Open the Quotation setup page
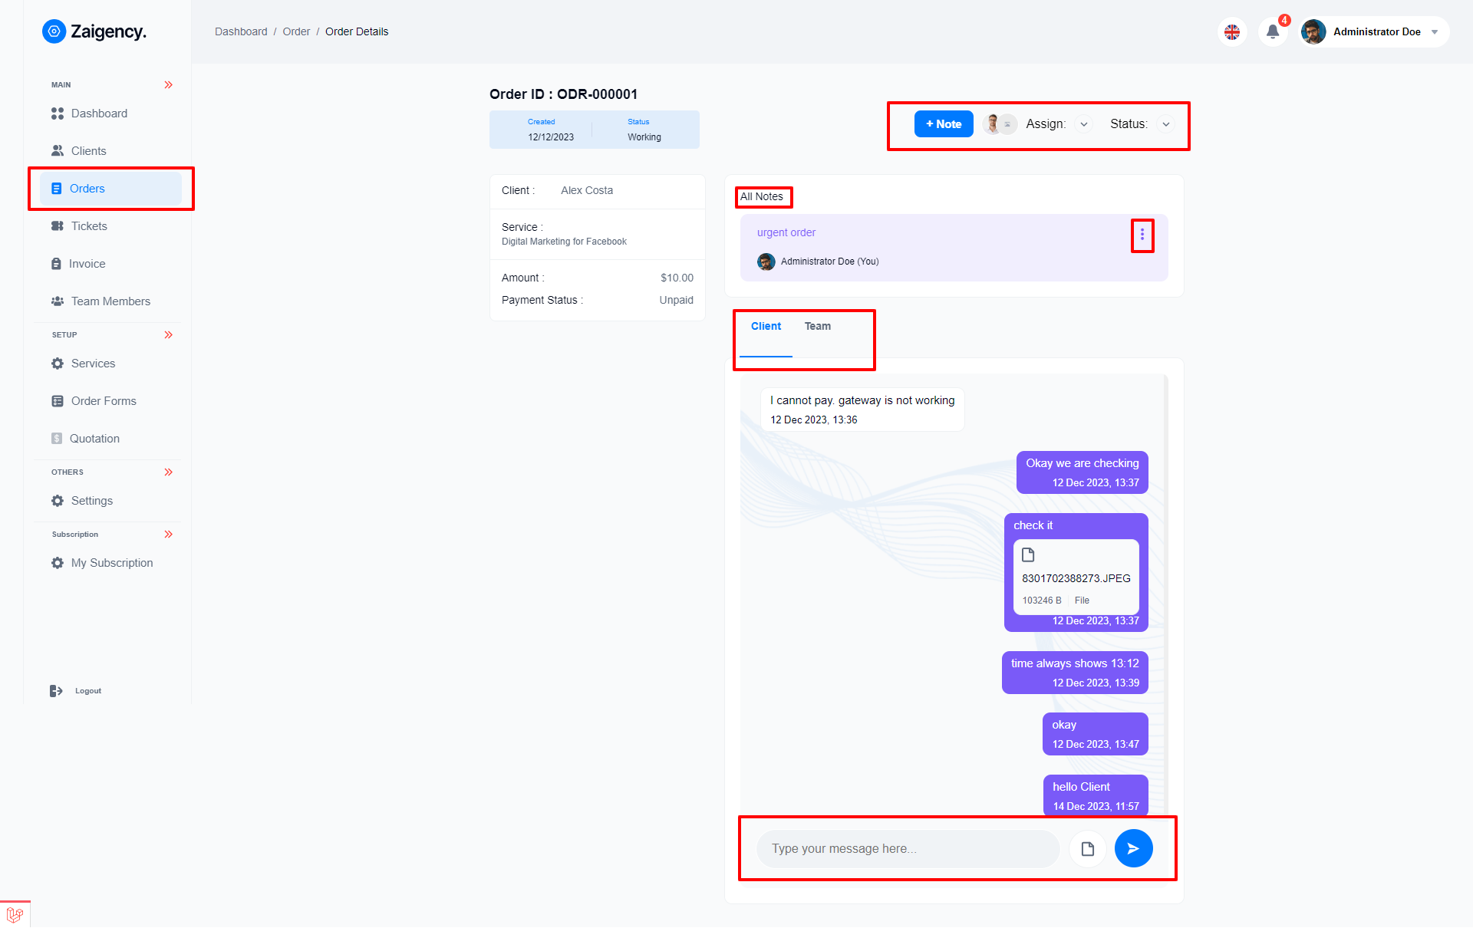 click(x=94, y=438)
